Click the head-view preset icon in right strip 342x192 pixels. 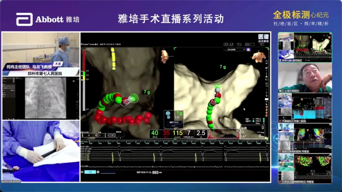tap(267, 108)
